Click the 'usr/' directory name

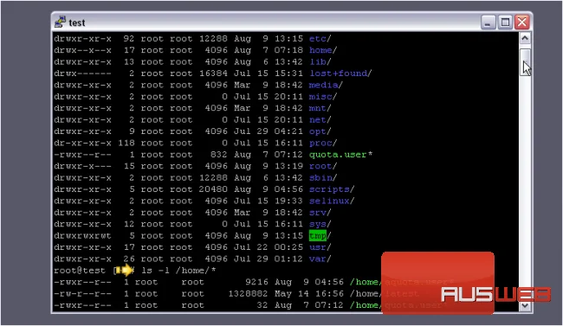[320, 247]
